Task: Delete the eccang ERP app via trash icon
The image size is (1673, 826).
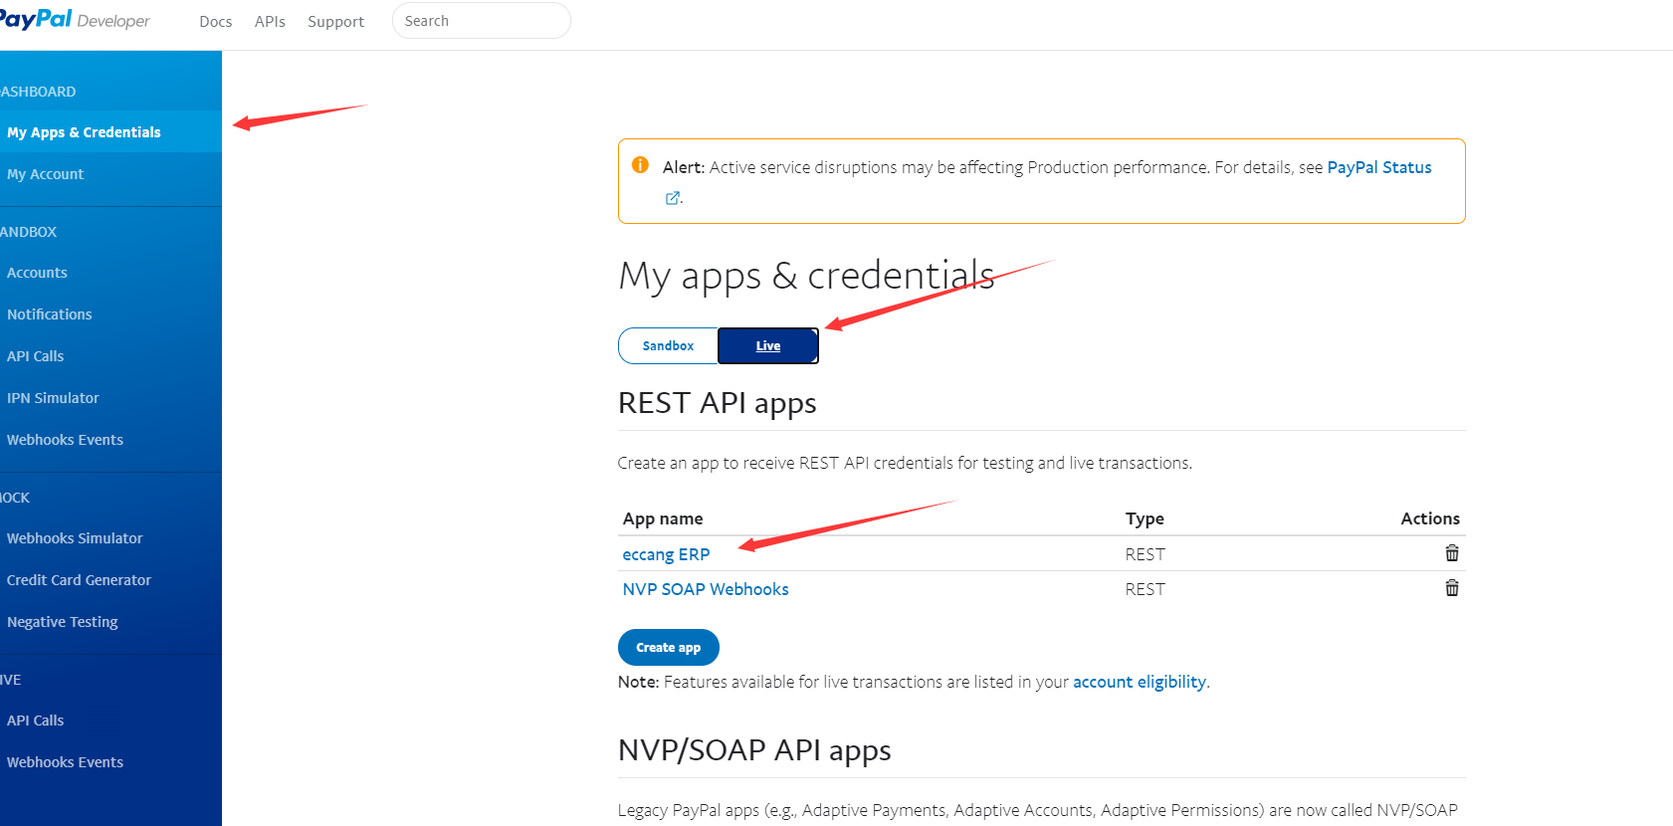Action: 1452,553
